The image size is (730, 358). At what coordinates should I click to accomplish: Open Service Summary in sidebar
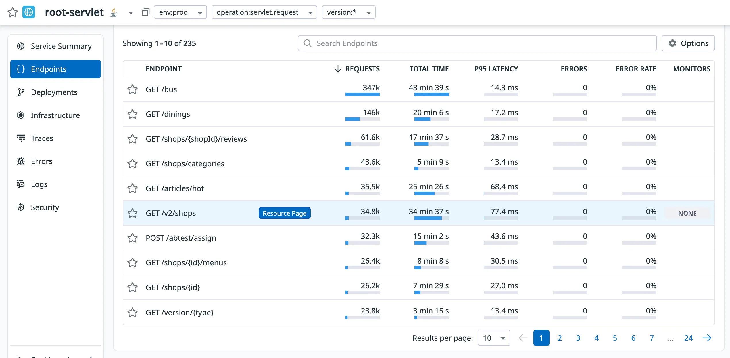tap(61, 46)
